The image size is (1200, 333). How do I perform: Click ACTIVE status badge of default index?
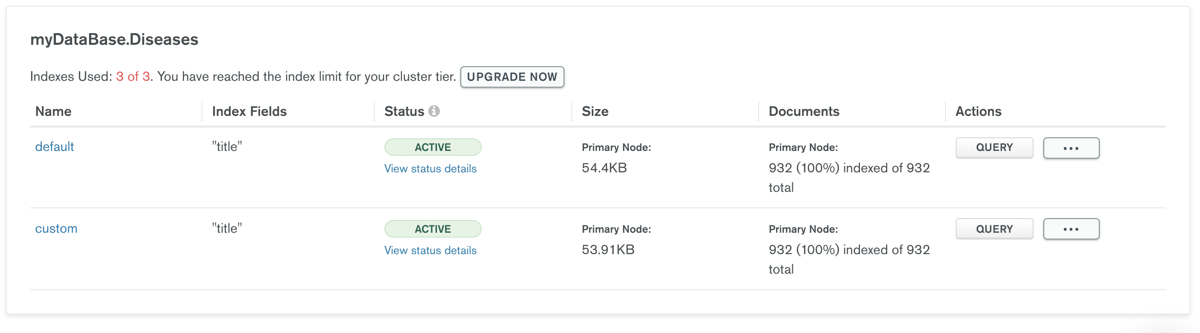(x=433, y=147)
